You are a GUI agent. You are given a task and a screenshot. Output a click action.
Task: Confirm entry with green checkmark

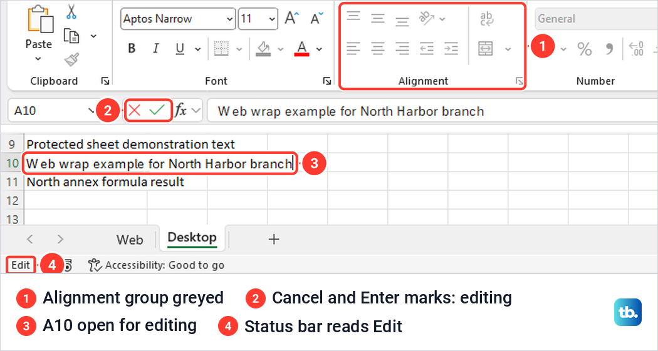(x=157, y=111)
